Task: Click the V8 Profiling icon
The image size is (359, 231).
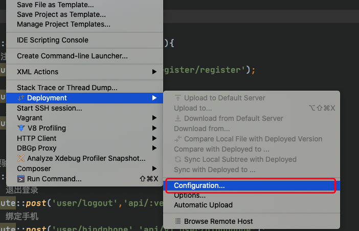Action: point(21,128)
